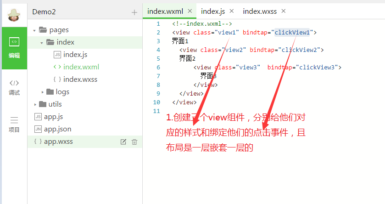Click the highlighted clickView1 text in editor
Viewport: 385px width, 204px height.
[292, 33]
